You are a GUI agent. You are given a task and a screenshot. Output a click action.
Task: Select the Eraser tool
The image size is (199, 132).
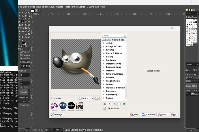pyautogui.click(x=19, y=34)
